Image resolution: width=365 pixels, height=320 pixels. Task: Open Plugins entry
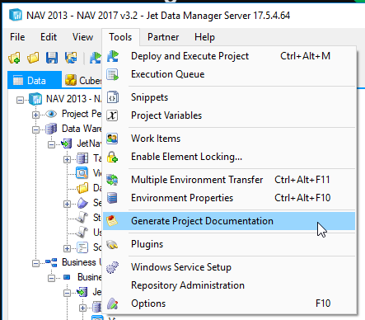229,244
